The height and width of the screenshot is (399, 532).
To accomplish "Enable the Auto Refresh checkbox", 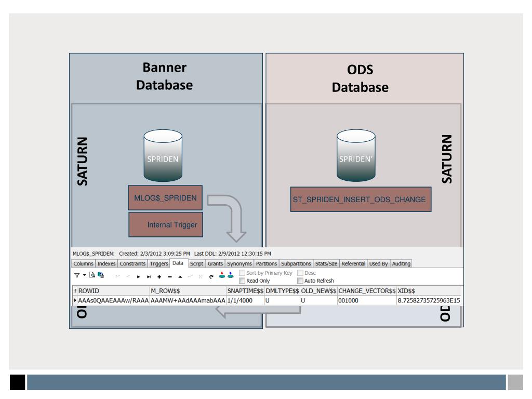I will point(300,281).
